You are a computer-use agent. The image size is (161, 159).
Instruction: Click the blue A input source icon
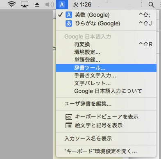62,5
